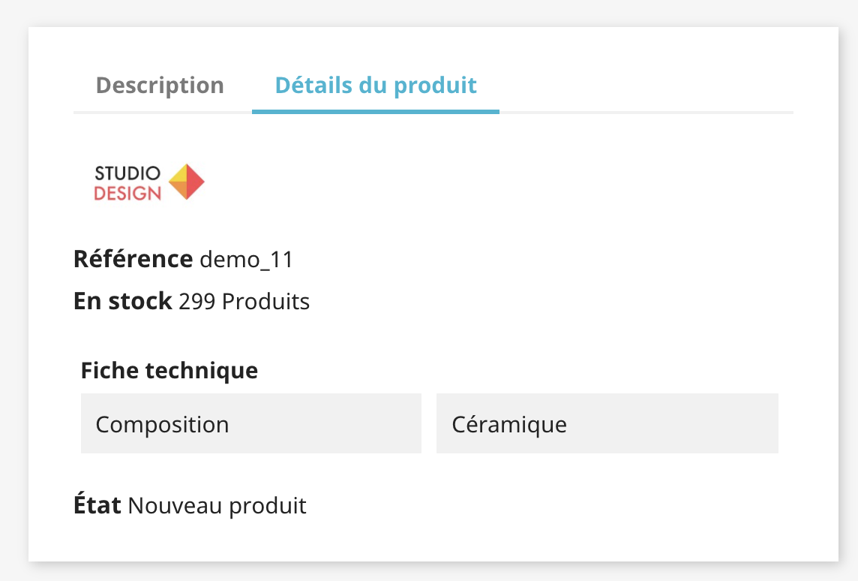Click the 299 Produits stock quantity
The height and width of the screenshot is (581, 858).
(x=244, y=302)
